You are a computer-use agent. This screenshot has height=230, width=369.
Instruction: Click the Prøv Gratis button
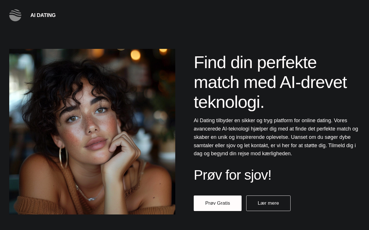218,203
